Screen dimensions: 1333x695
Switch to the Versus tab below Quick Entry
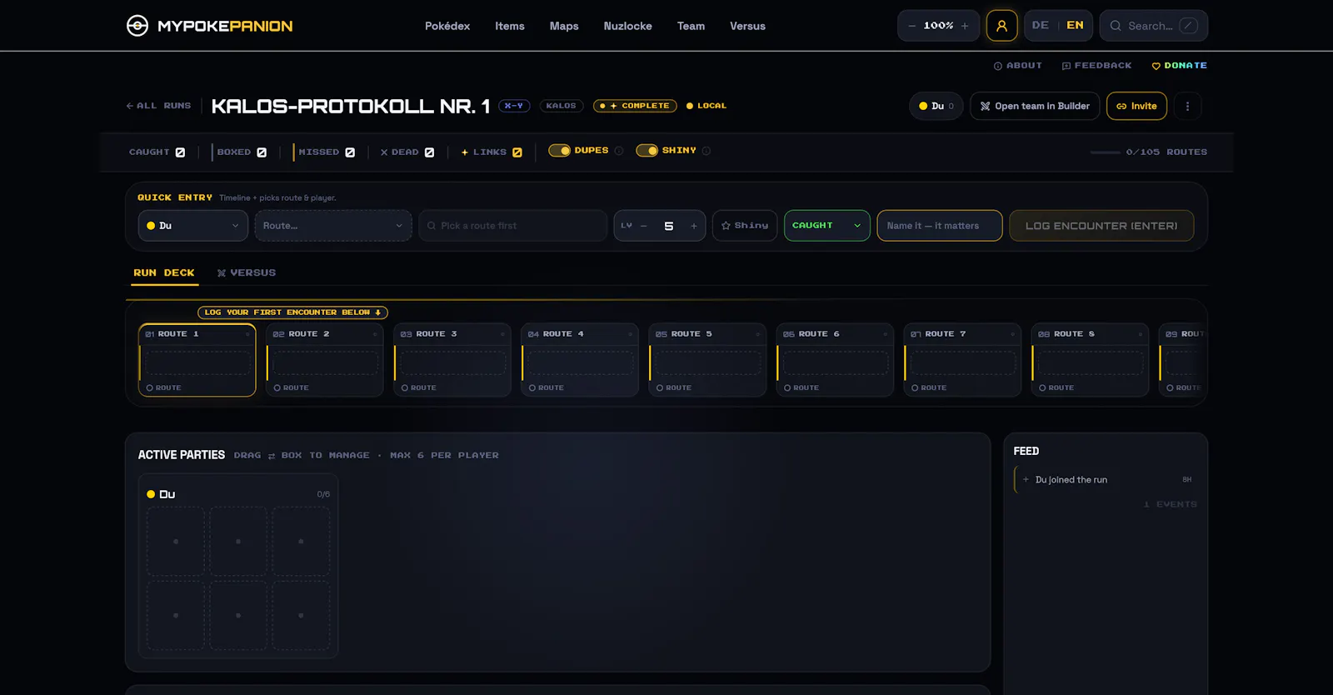[247, 273]
